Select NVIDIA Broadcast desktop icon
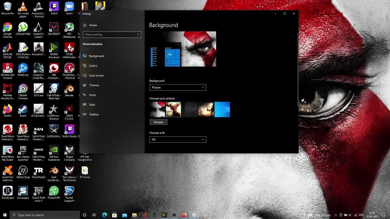The width and height of the screenshot is (390, 219). (54, 51)
